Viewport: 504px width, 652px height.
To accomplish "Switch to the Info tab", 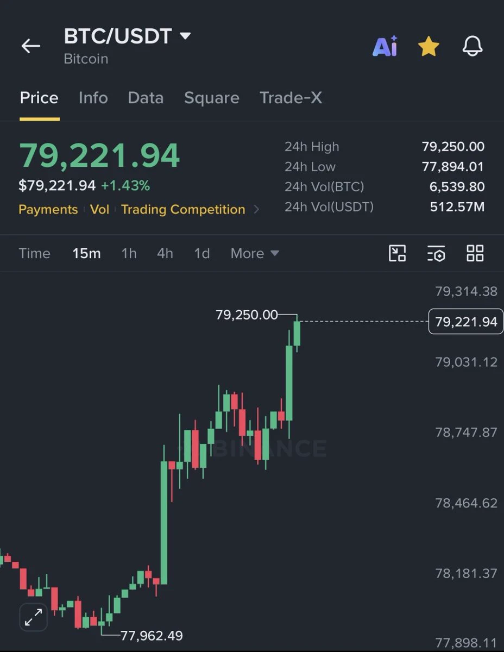I will pyautogui.click(x=93, y=98).
